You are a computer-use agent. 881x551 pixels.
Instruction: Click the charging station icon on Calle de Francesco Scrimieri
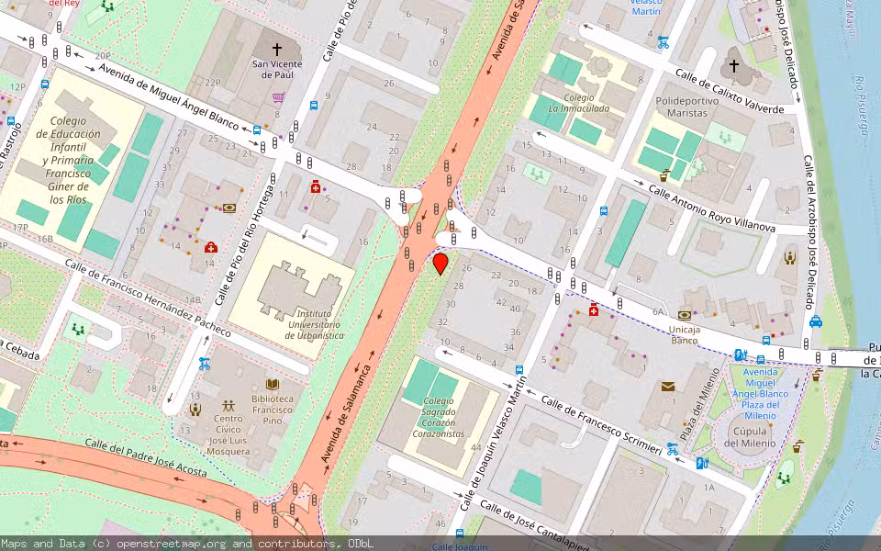click(x=702, y=463)
